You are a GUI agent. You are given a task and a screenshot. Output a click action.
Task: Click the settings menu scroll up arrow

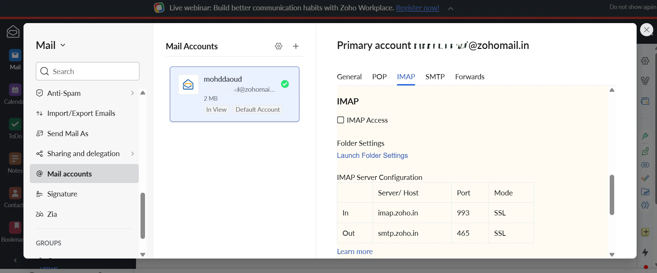[x=143, y=93]
